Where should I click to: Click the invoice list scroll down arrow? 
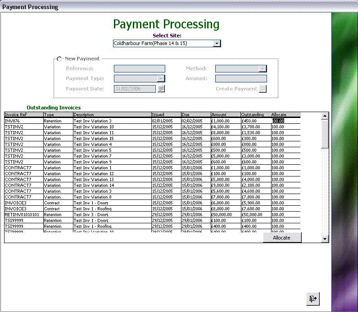tap(325, 239)
